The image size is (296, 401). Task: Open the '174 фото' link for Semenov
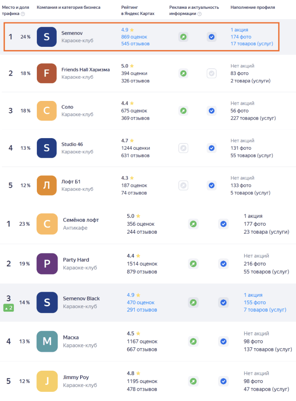point(240,37)
